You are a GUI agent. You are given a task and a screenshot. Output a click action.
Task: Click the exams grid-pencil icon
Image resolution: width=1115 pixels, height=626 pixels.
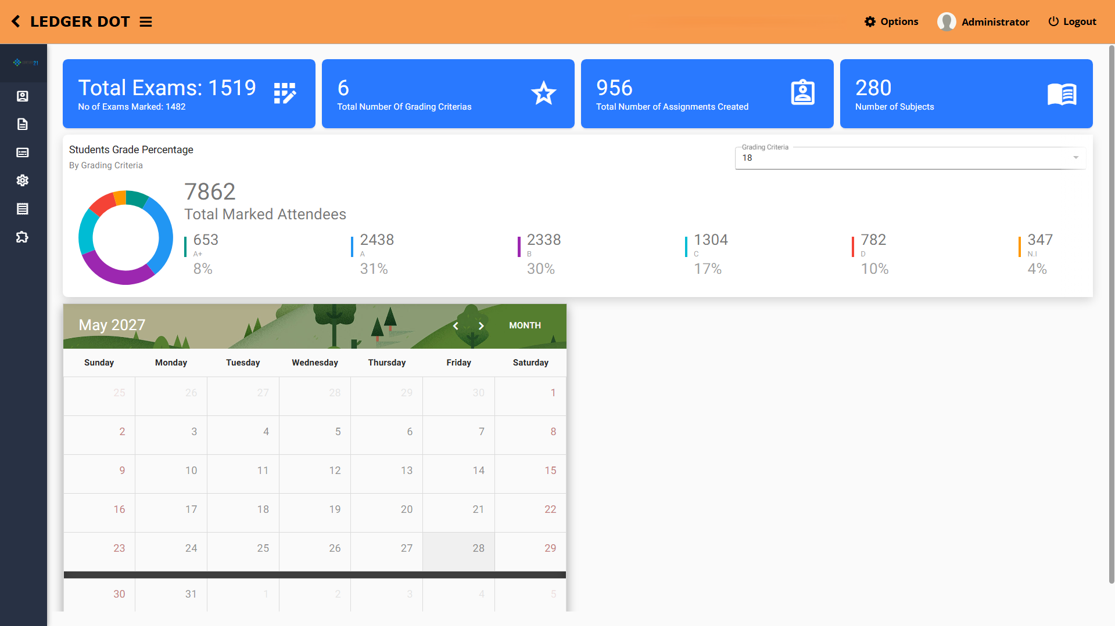[285, 93]
